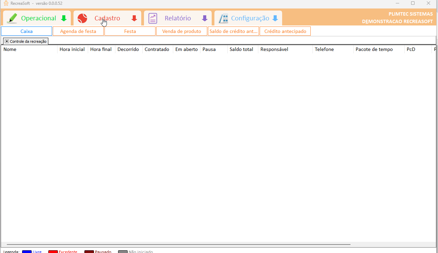Close the Controle da recreação tab
This screenshot has width=438, height=253.
(7, 41)
